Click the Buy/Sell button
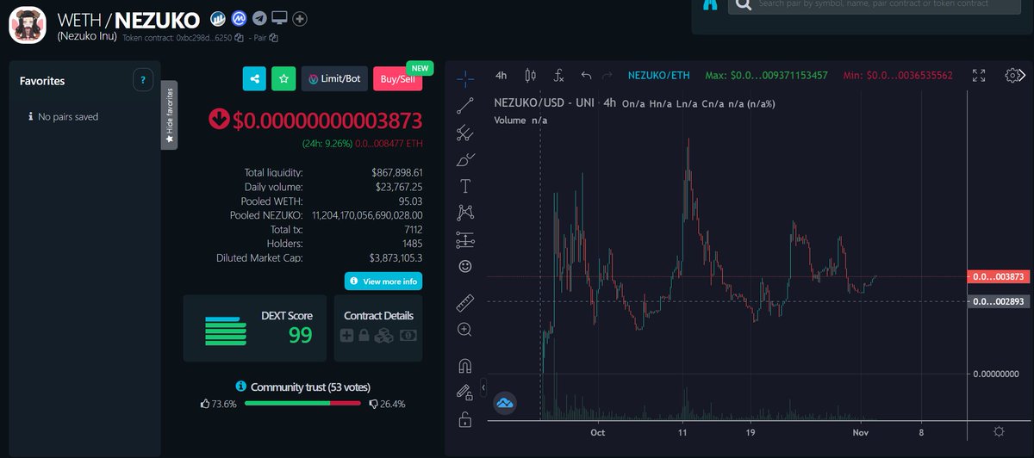The image size is (1034, 458). (397, 78)
